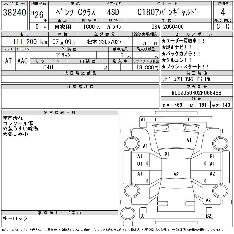234x234 pixels.
Task: Click door type 4SD
Action: click(113, 12)
